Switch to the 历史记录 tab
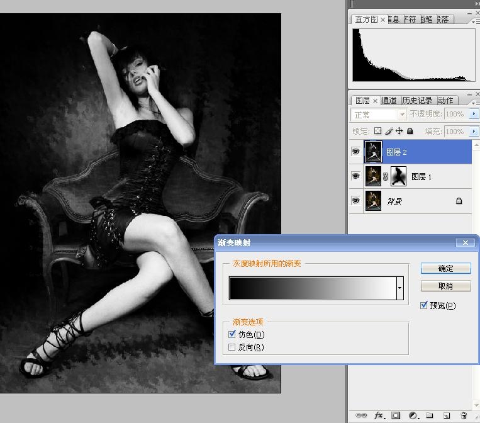This screenshot has height=423, width=480. [x=417, y=101]
